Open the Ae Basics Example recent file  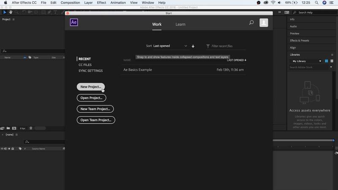(183, 70)
